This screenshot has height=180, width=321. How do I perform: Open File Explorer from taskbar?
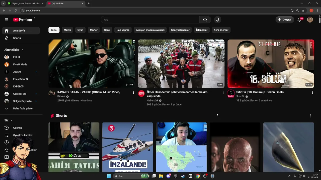click(x=161, y=176)
